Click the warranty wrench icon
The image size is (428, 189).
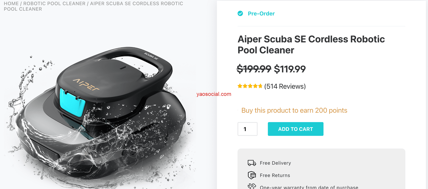point(252,186)
